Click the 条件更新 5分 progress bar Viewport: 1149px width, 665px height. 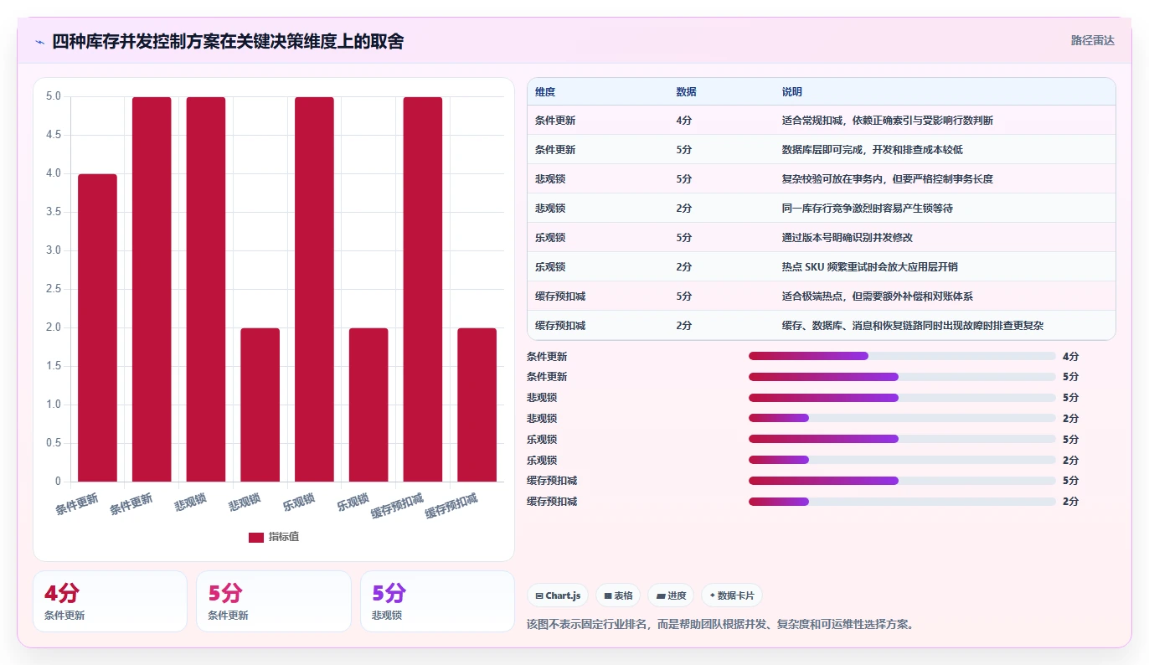(902, 377)
